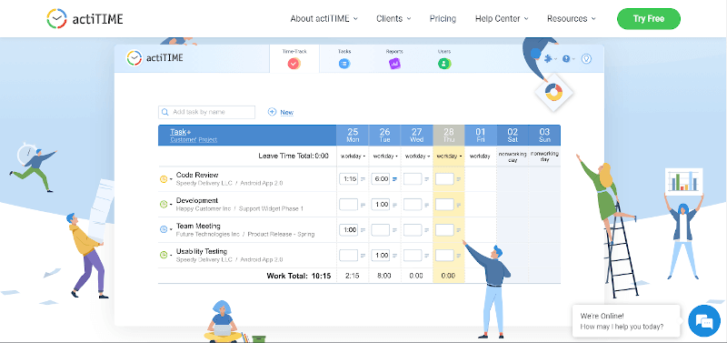Screen dimensions: 727x343
Task: Click the New task link
Action: point(281,112)
